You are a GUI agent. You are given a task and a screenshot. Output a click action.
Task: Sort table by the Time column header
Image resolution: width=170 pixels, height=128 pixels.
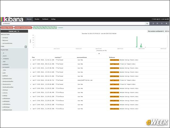click(33, 57)
